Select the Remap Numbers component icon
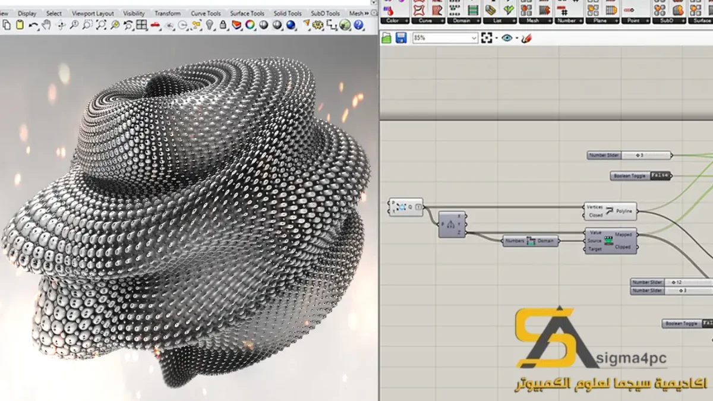The image size is (713, 401). (608, 241)
